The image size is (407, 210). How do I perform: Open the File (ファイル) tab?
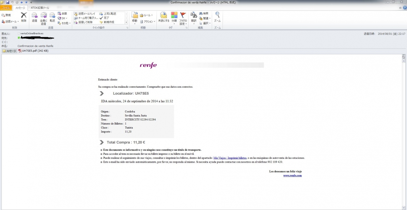(6, 8)
